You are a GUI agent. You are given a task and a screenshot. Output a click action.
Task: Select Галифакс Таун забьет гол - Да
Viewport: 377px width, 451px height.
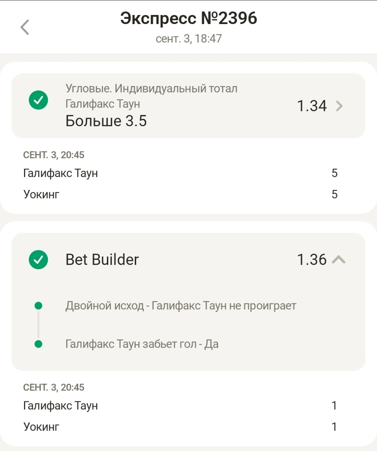pos(142,344)
